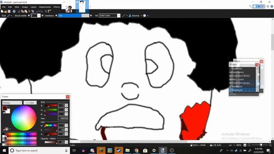Swap primary and secondary colors icon
The width and height of the screenshot is (274, 154).
point(9,107)
